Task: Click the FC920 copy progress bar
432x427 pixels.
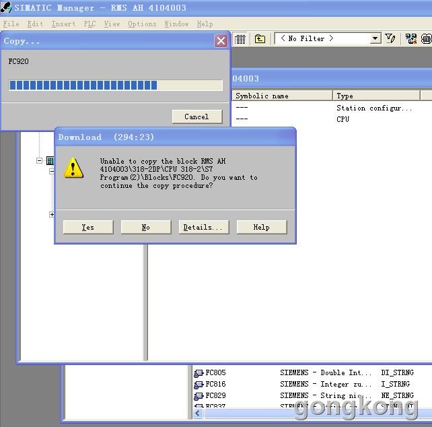Action: 116,86
